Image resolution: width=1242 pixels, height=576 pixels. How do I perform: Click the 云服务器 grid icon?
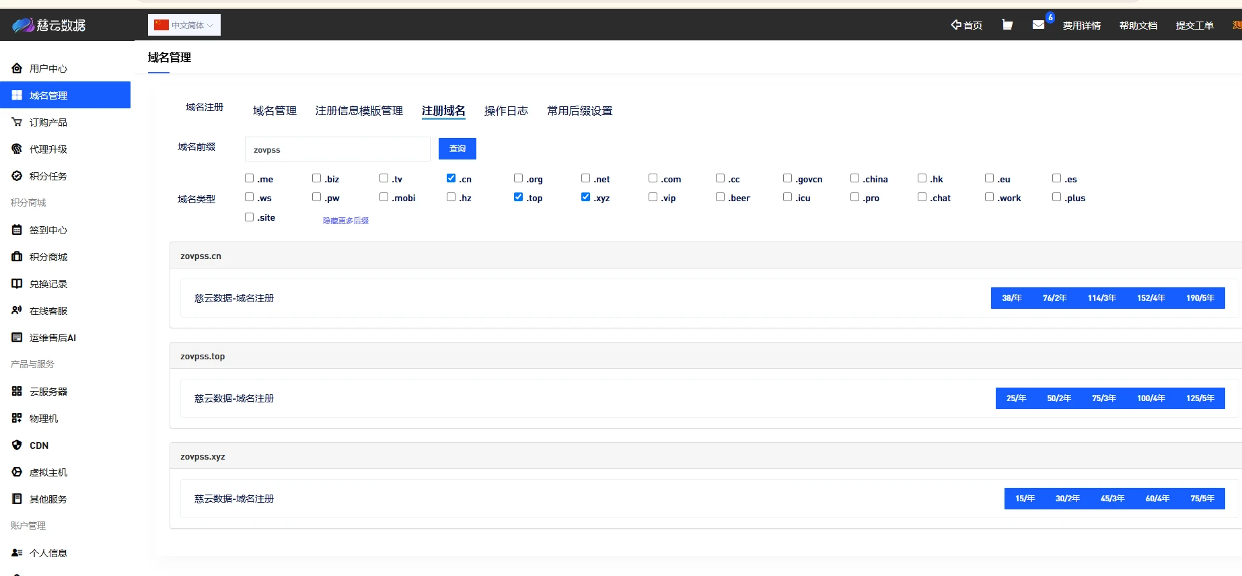(x=17, y=392)
